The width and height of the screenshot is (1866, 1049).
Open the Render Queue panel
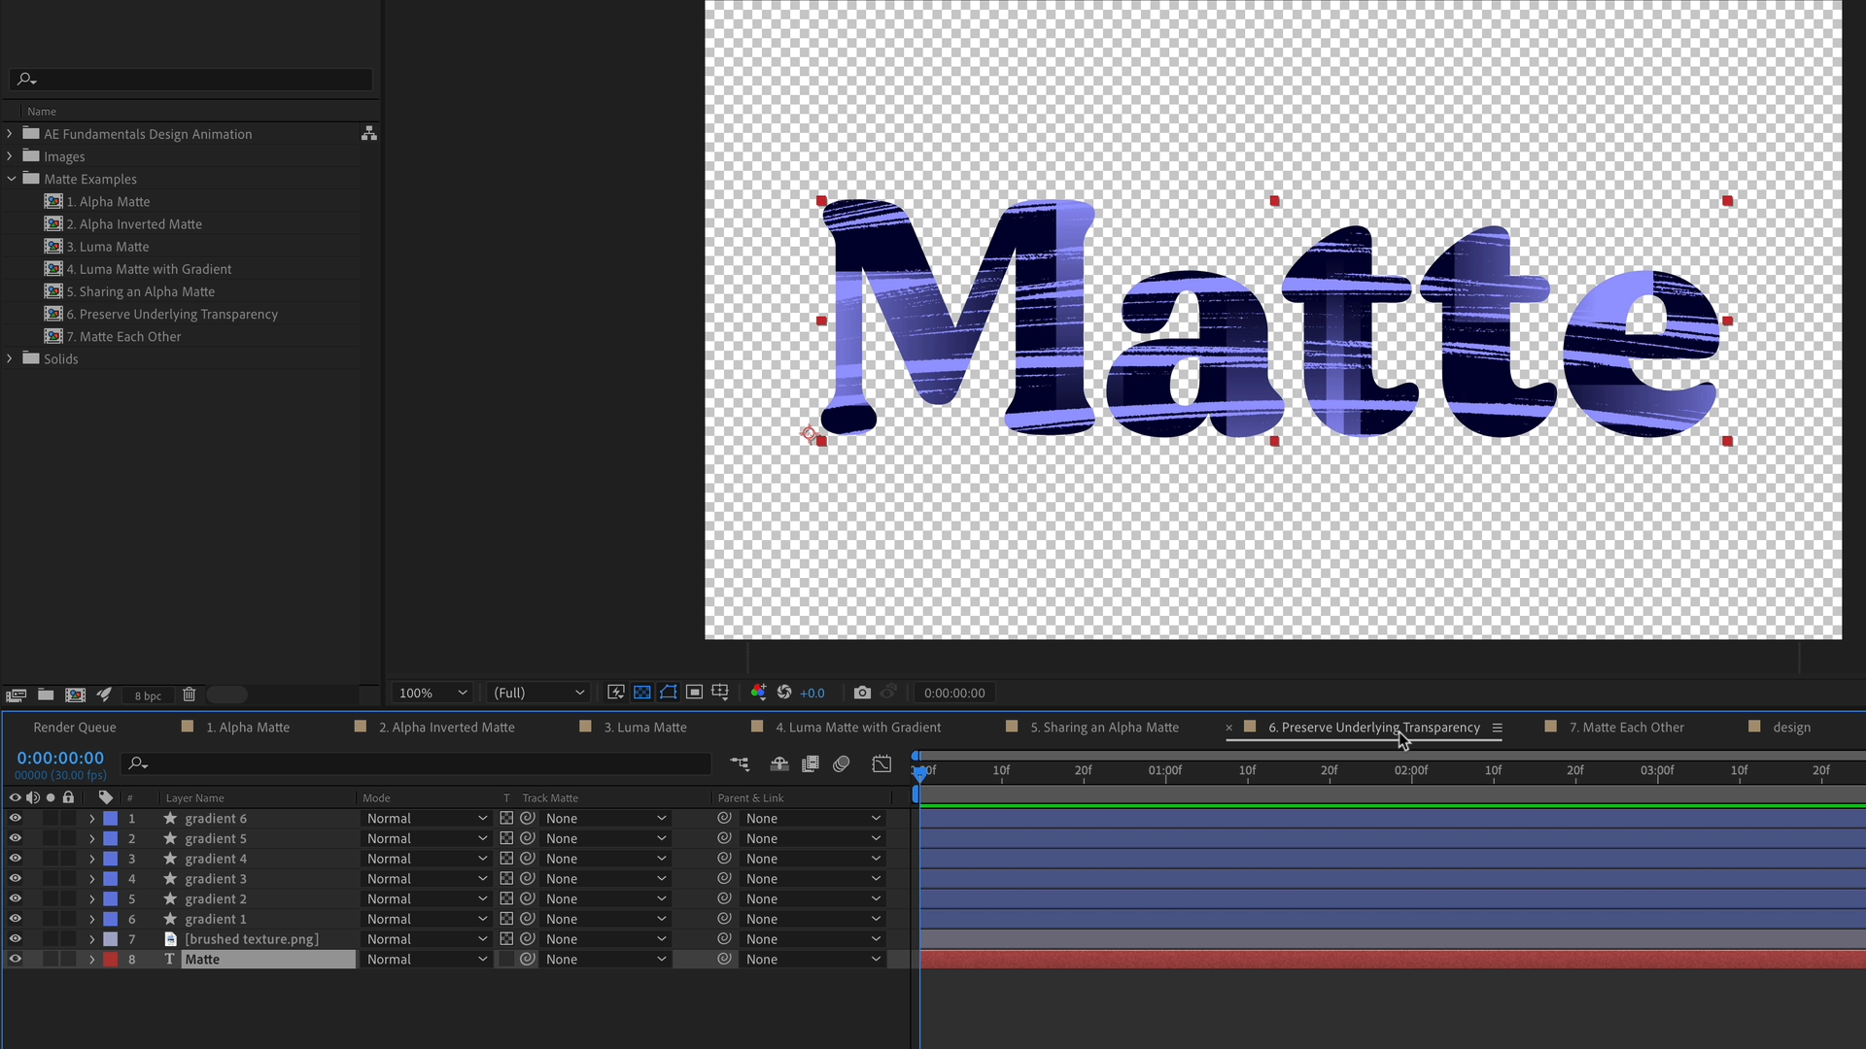(x=74, y=727)
